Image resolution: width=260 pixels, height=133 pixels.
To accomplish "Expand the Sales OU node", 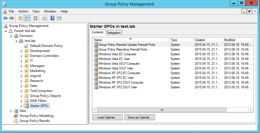I will point(21,86).
